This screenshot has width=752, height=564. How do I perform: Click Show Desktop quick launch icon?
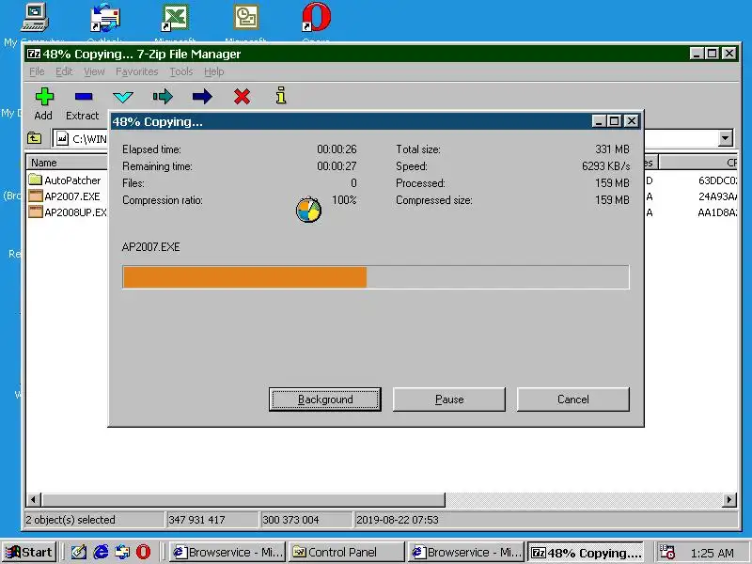click(78, 552)
